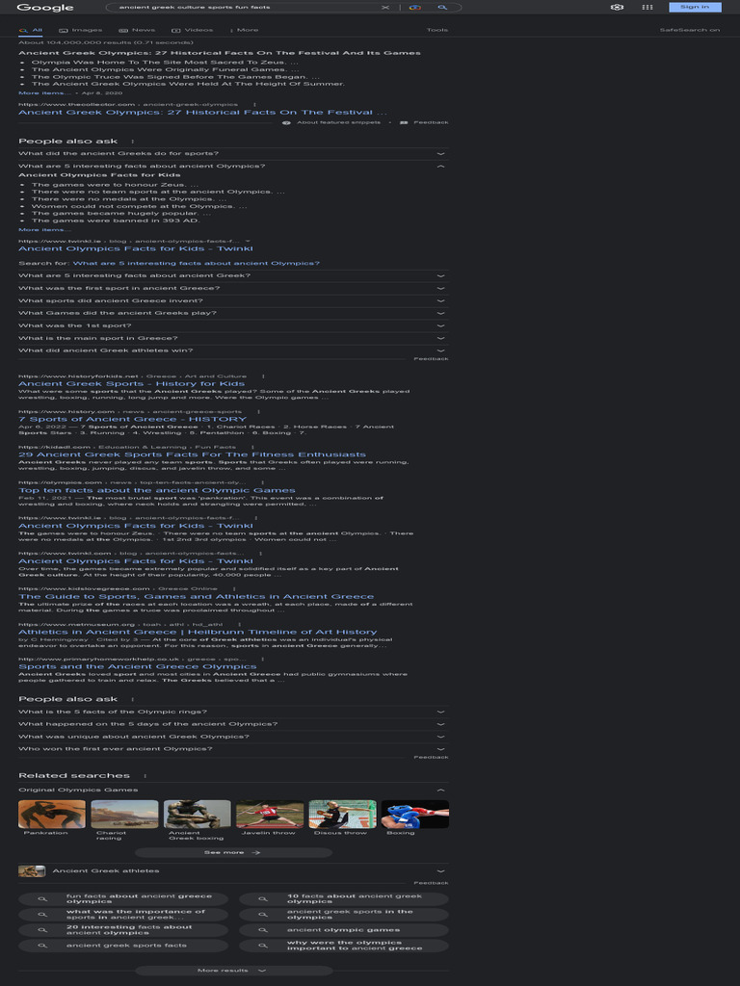The width and height of the screenshot is (740, 986).
Task: Expand 'What did the ancient Greeks do for sports?'
Action: [233, 153]
